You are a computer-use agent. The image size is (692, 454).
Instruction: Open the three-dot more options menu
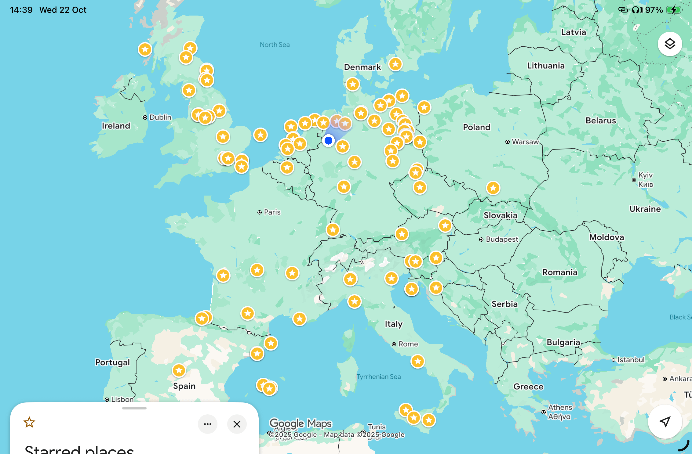207,424
